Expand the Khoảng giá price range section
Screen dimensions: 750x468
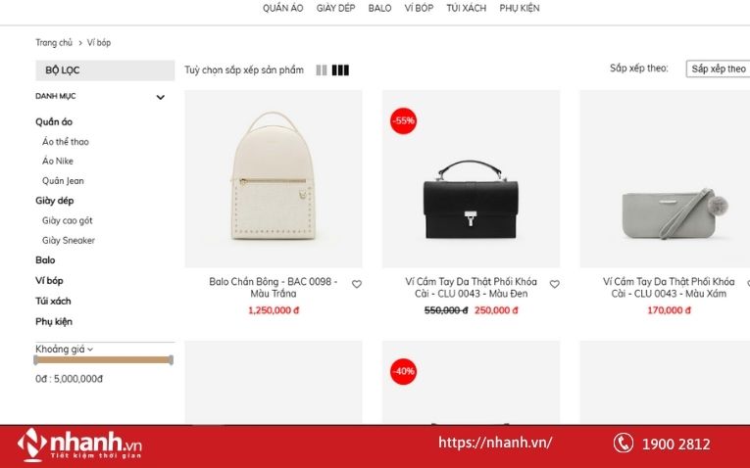tap(64, 350)
